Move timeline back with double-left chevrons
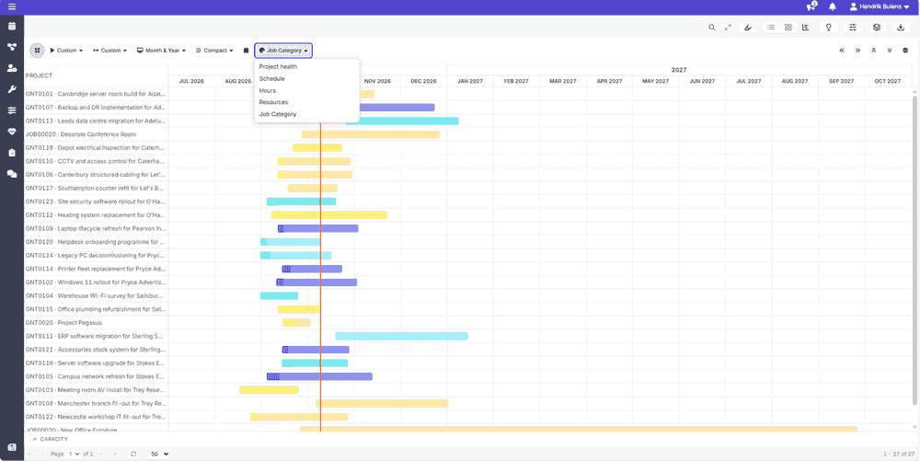Viewport: 920px width, 461px height. 842,51
